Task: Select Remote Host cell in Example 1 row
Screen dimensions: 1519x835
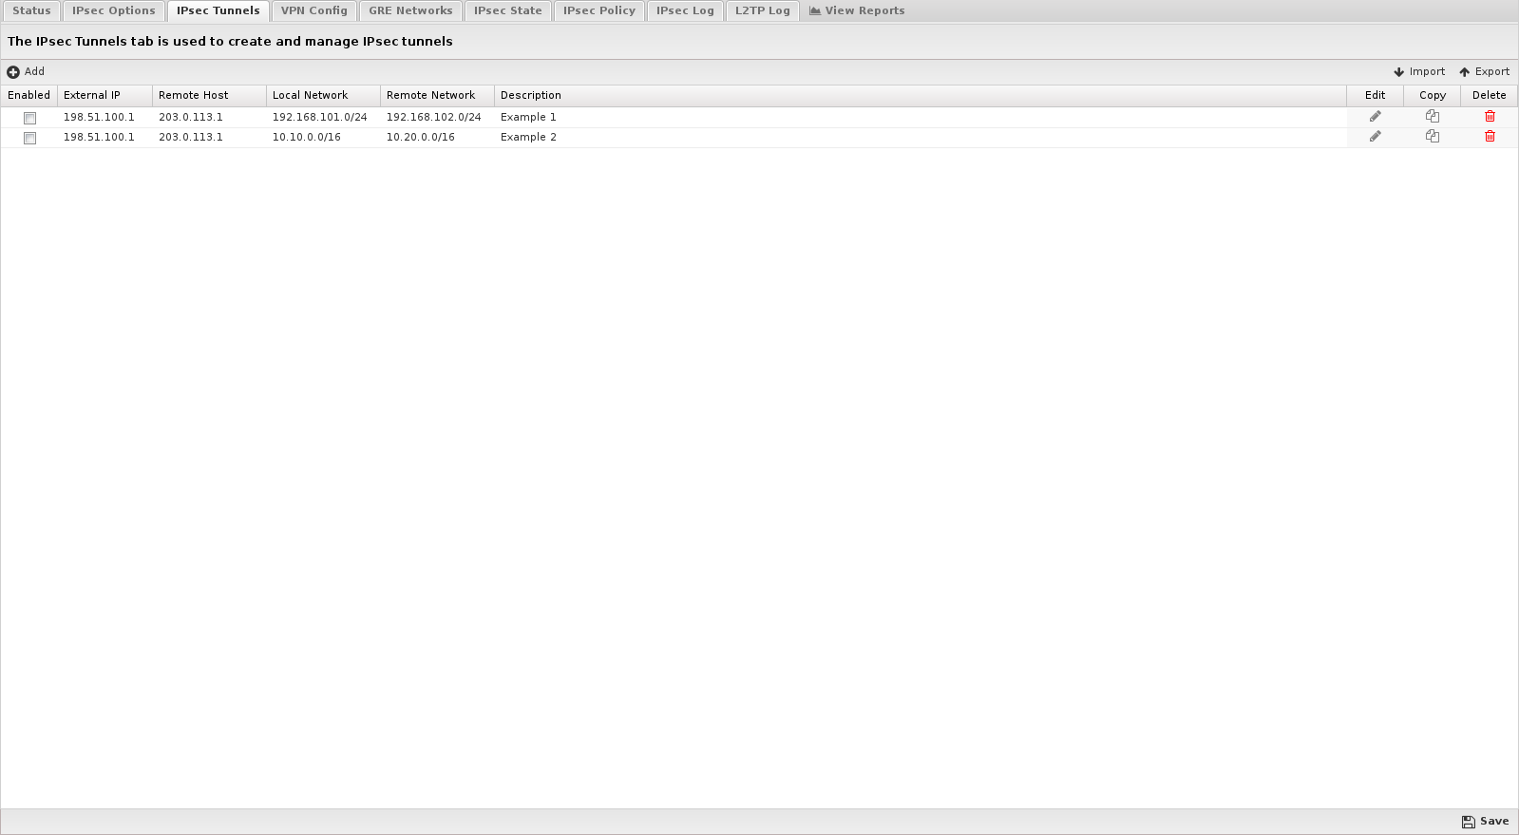Action: [210, 118]
